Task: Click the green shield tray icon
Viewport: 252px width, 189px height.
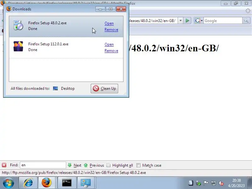Action: click(198, 183)
